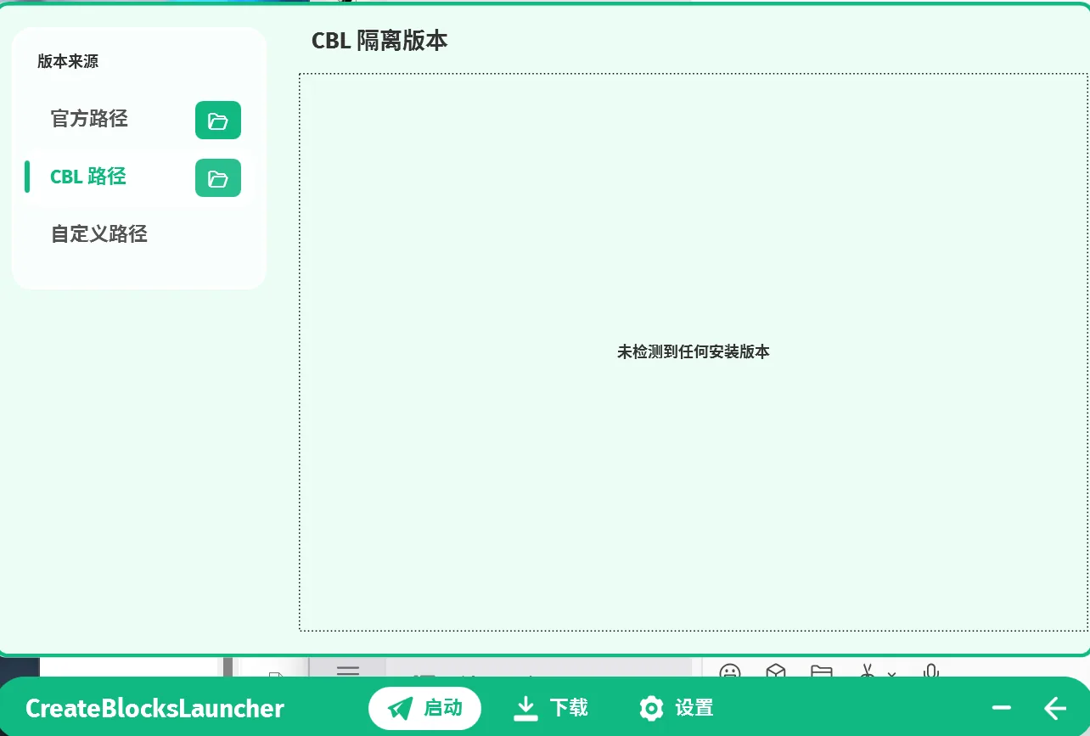Screen dimensions: 1090x736
Task: Click the microphone icon in the background window
Action: point(931,672)
